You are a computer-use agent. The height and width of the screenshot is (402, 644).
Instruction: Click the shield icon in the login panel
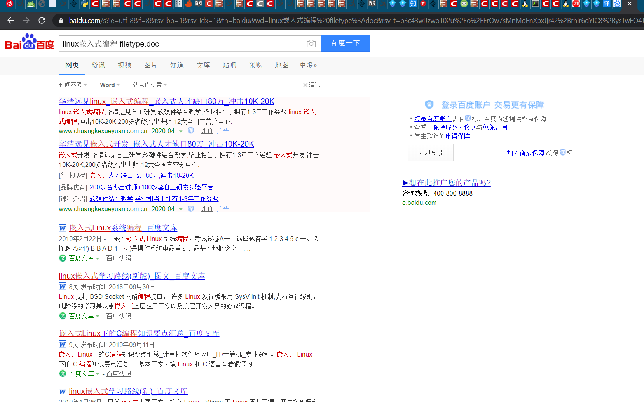[x=429, y=104]
